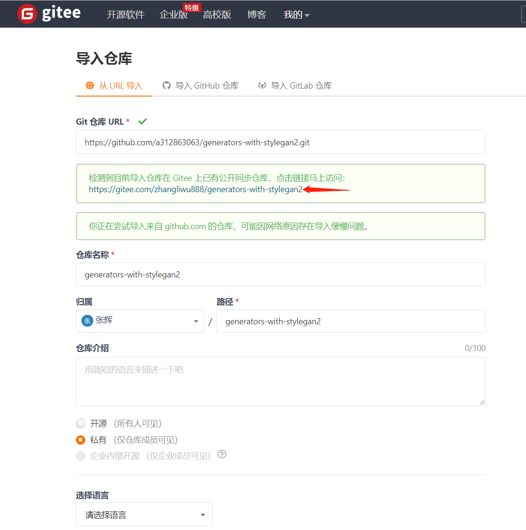Open the 归属 owner dropdown showing 张辉

(140, 321)
